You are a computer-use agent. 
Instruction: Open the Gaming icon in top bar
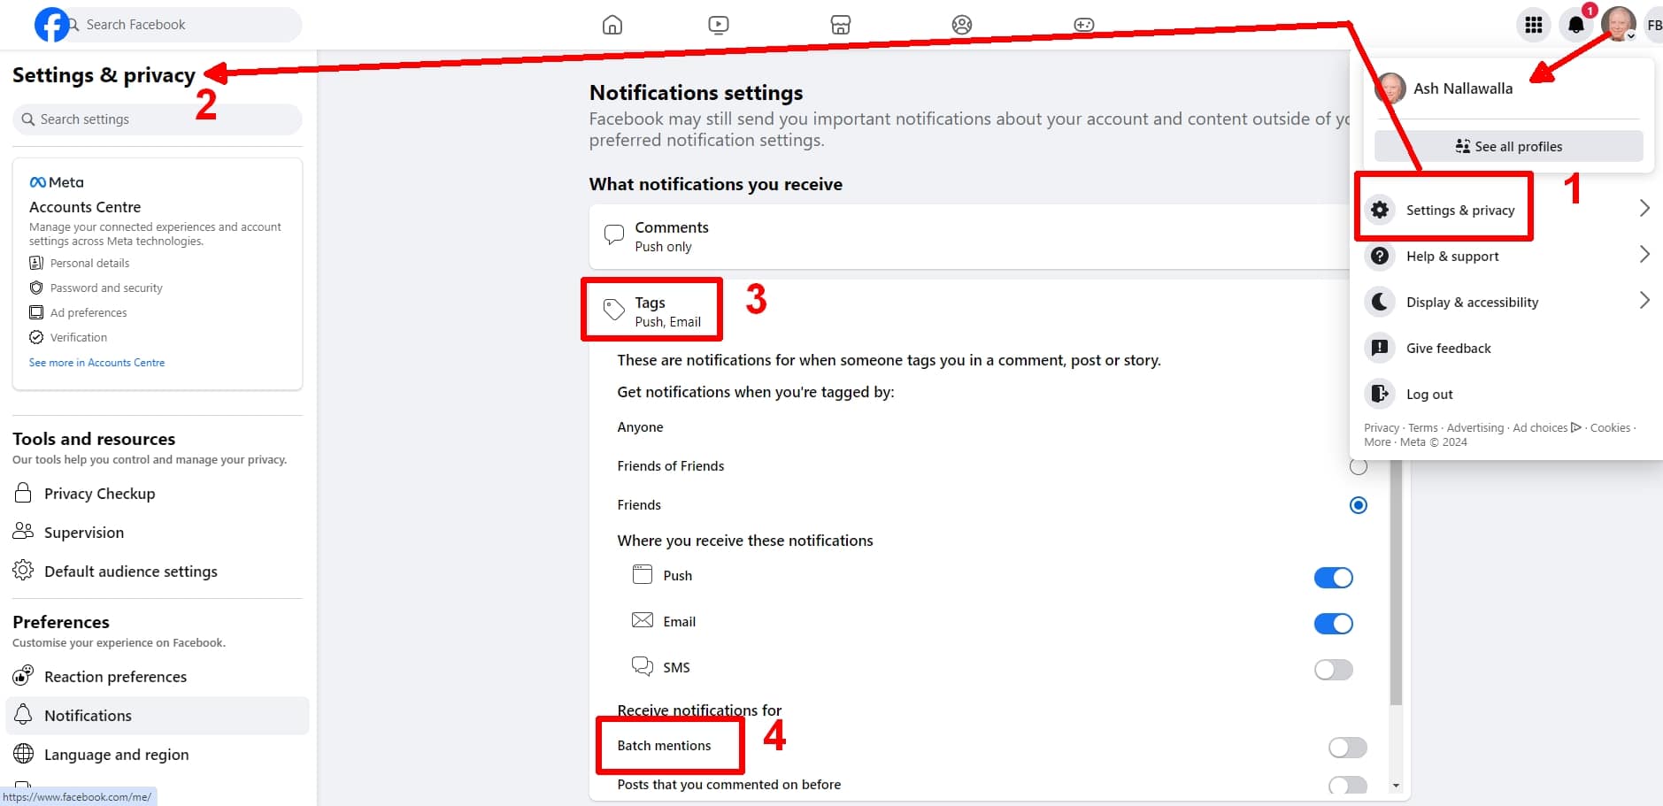coord(1084,25)
